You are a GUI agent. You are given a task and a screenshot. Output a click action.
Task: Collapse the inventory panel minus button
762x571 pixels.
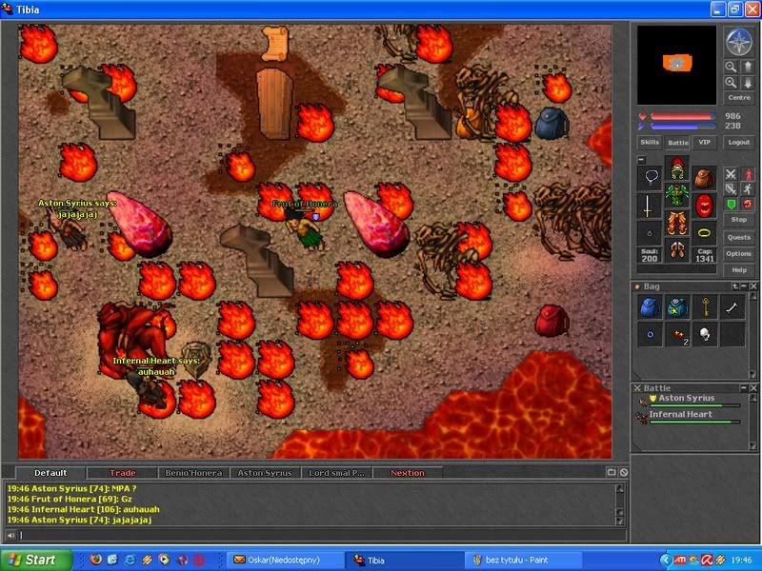coord(641,159)
